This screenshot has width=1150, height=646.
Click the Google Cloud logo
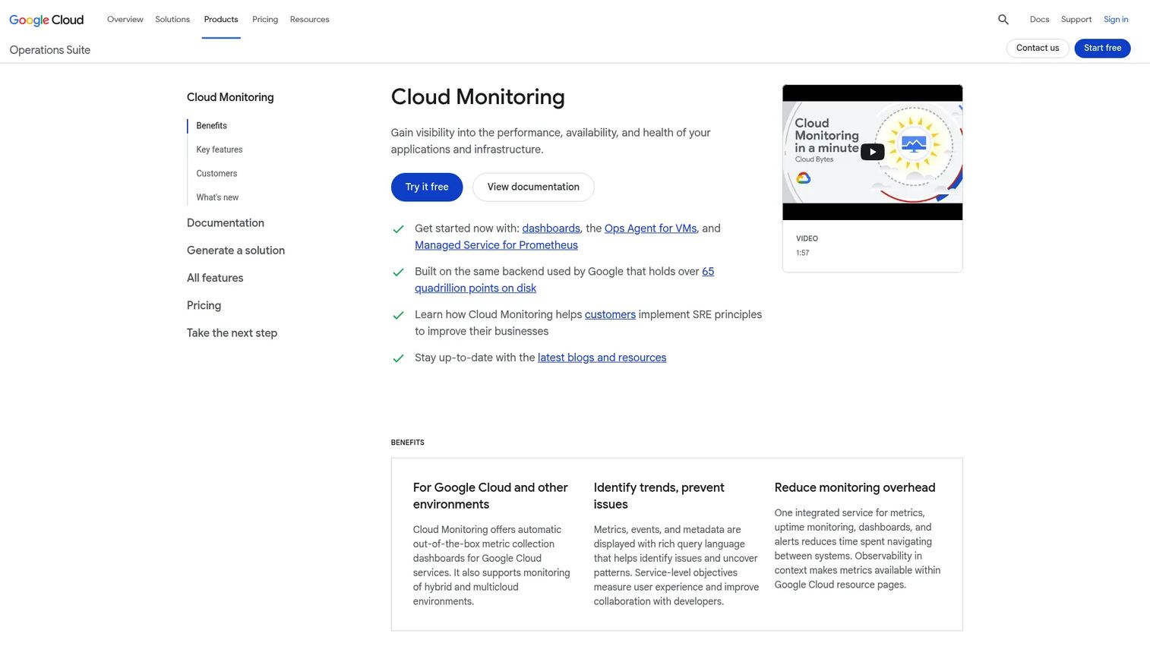pos(46,20)
